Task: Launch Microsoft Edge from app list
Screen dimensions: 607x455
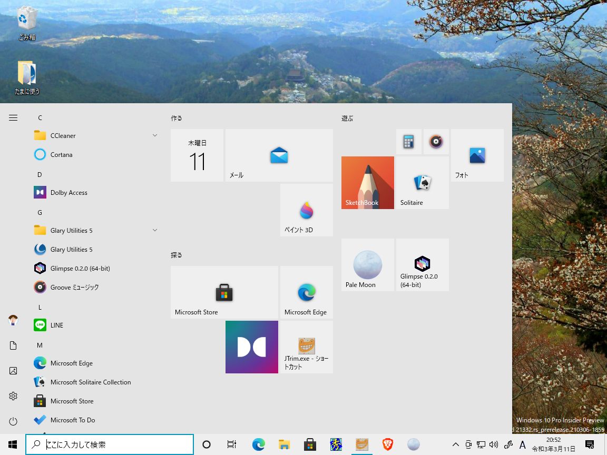Action: [x=96, y=363]
